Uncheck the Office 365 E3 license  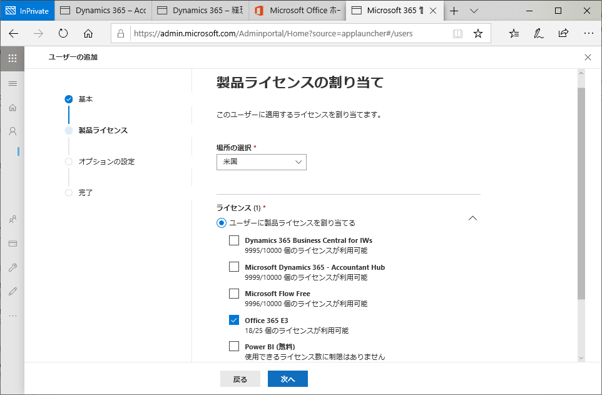pyautogui.click(x=234, y=320)
